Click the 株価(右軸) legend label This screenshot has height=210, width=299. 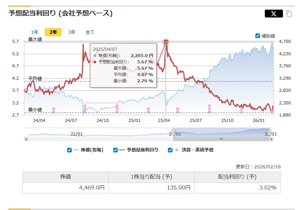pyautogui.click(x=92, y=150)
